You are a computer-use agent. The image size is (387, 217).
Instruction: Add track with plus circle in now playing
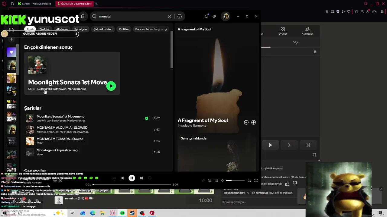click(x=253, y=122)
